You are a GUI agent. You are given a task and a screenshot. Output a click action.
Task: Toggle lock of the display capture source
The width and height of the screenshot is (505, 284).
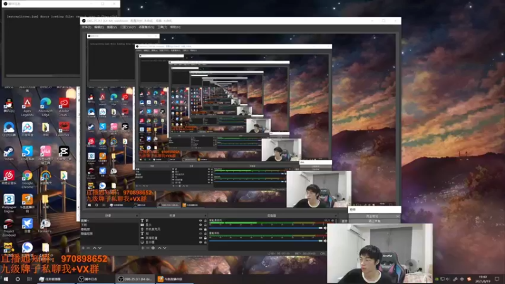tap(205, 242)
